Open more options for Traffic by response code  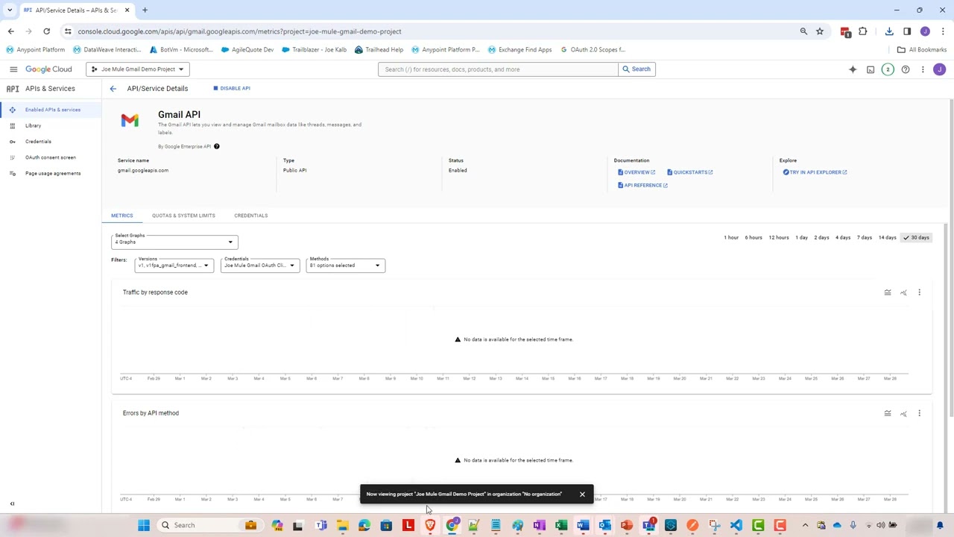919,292
